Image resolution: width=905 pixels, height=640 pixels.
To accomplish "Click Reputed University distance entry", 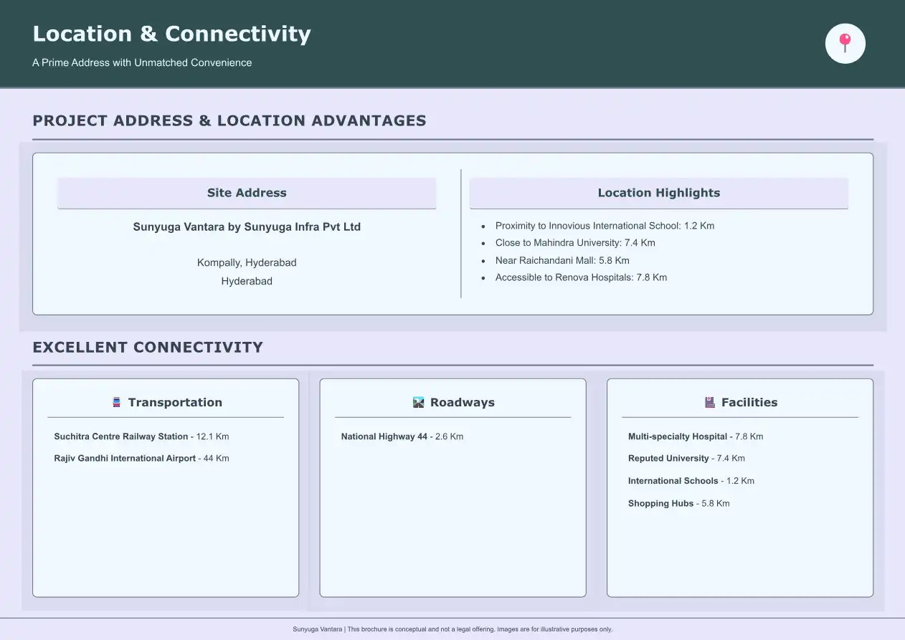I will pos(686,459).
